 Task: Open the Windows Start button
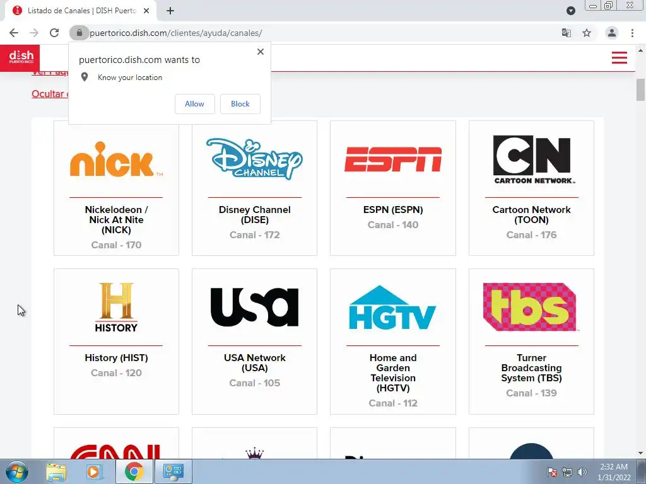click(x=17, y=471)
